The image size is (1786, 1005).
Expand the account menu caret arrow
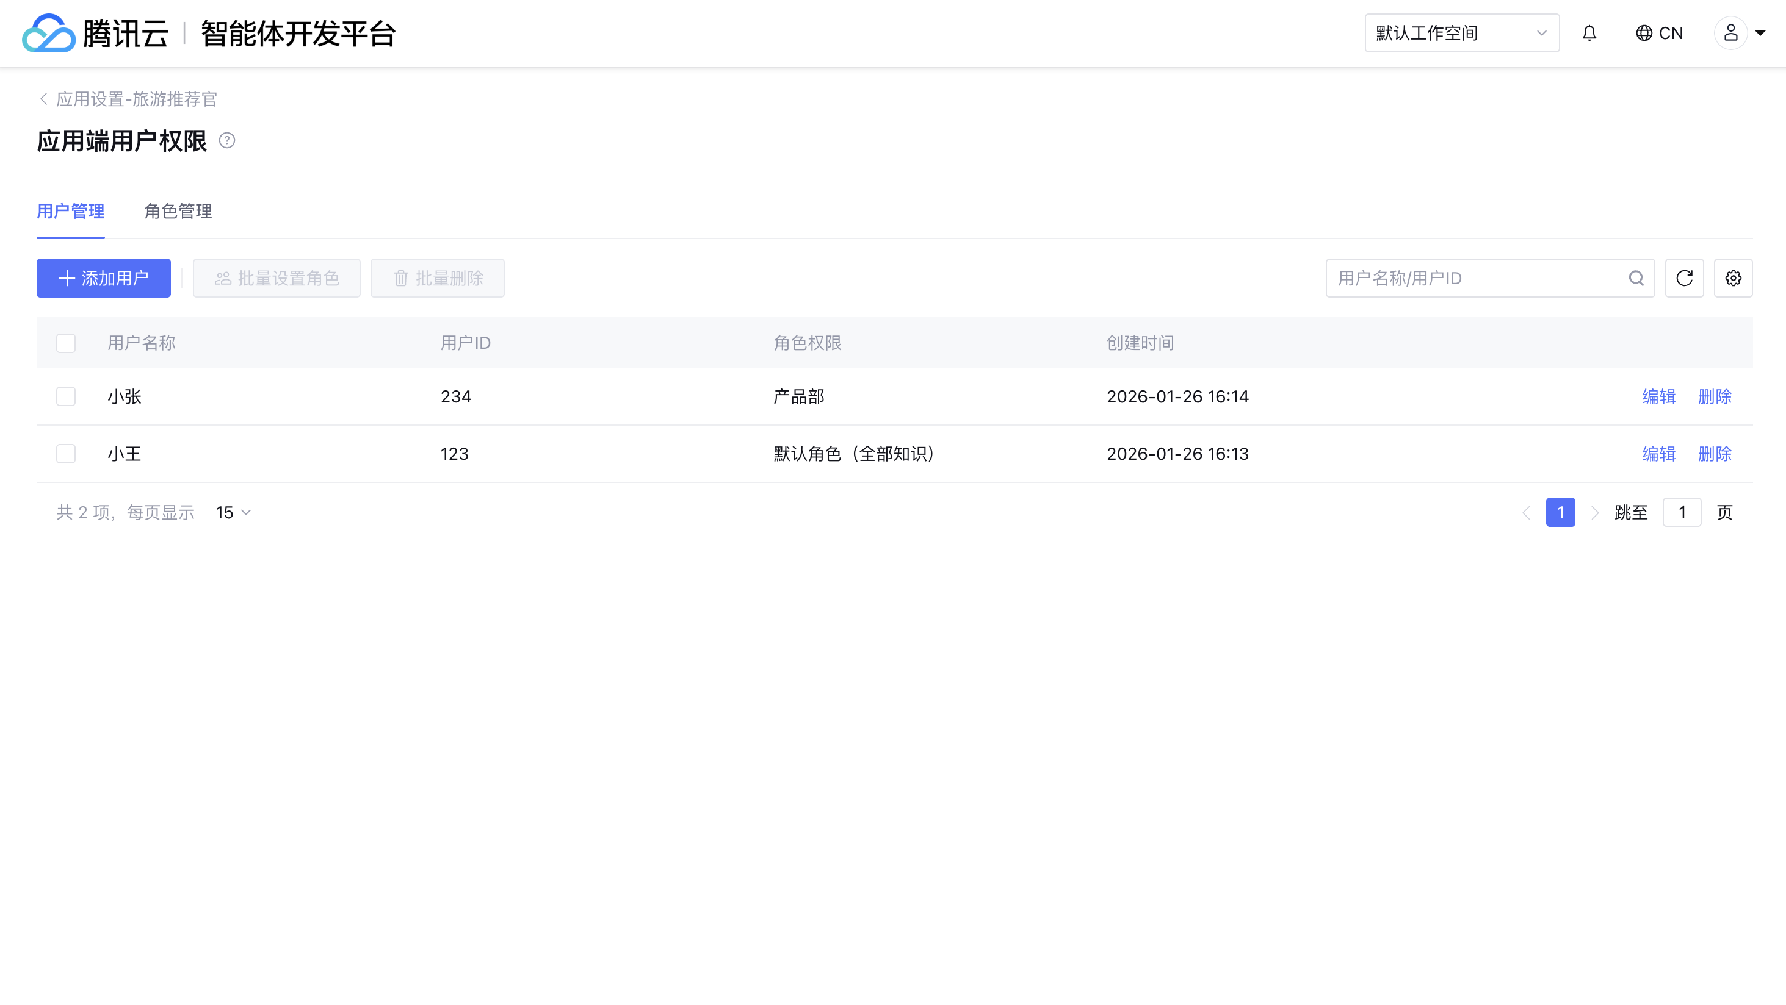(1760, 34)
